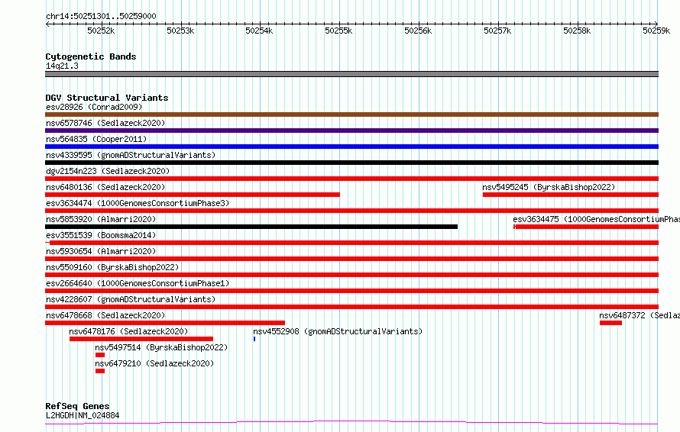Select the red nsv6480136 variant bar
The image size is (680, 432).
tap(193, 195)
